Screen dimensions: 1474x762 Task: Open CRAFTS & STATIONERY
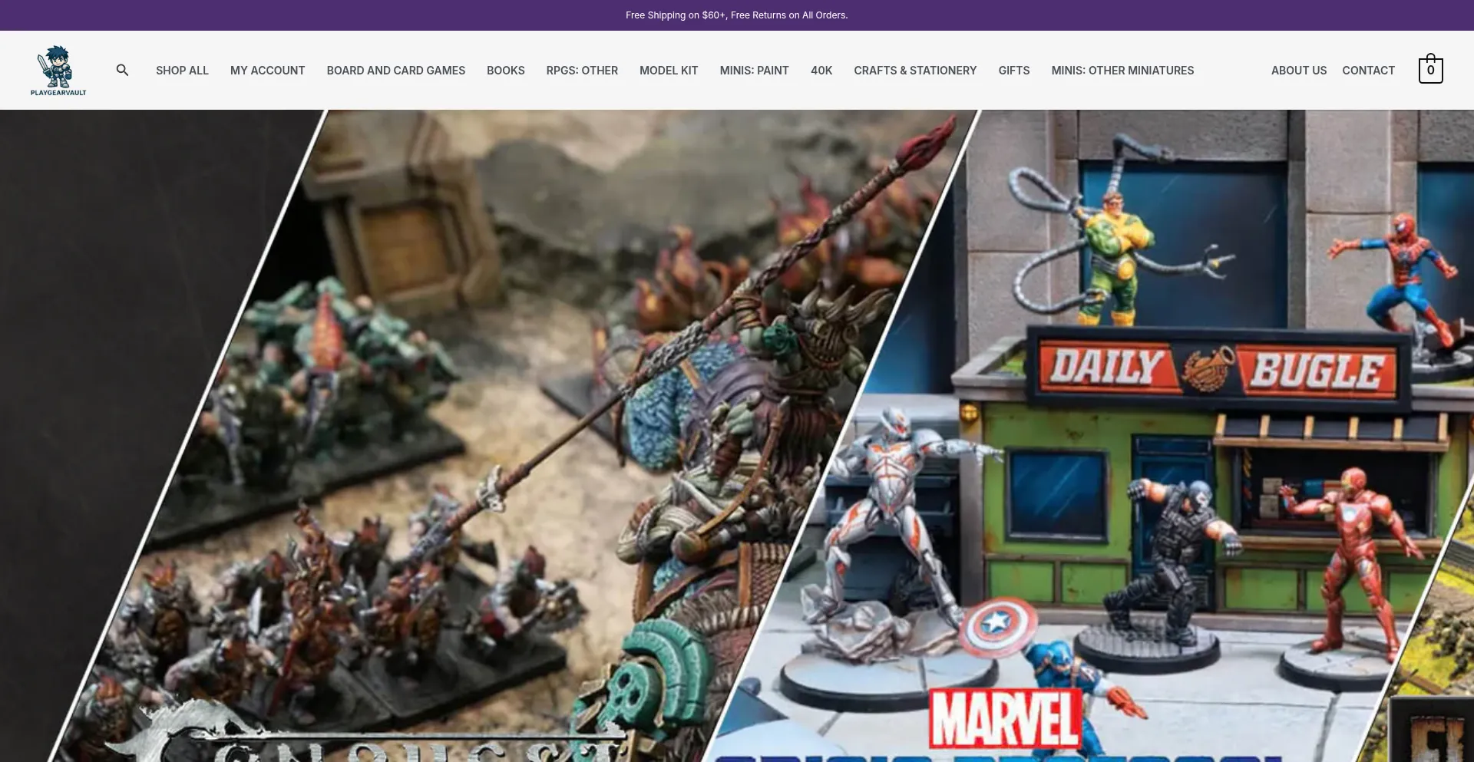[915, 70]
